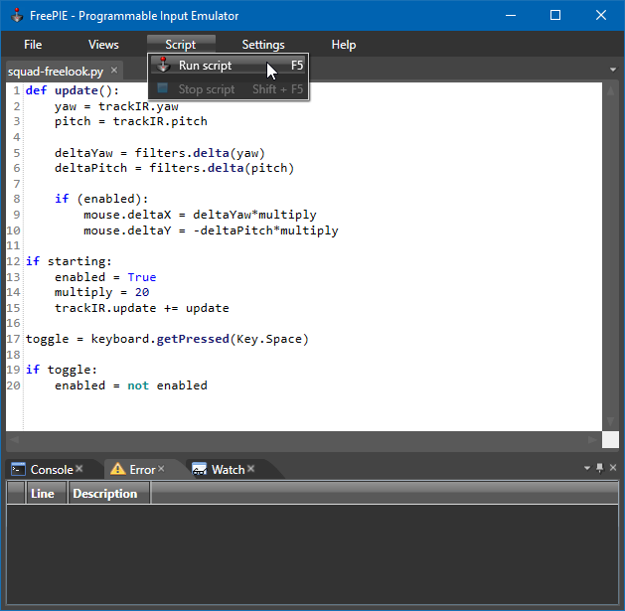Click the Line column header

(x=47, y=493)
